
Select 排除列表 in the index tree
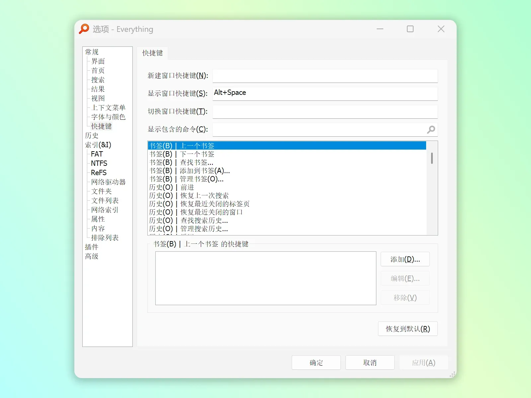tap(105, 238)
